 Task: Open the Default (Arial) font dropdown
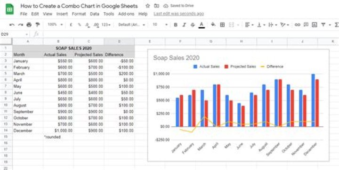click(x=131, y=25)
